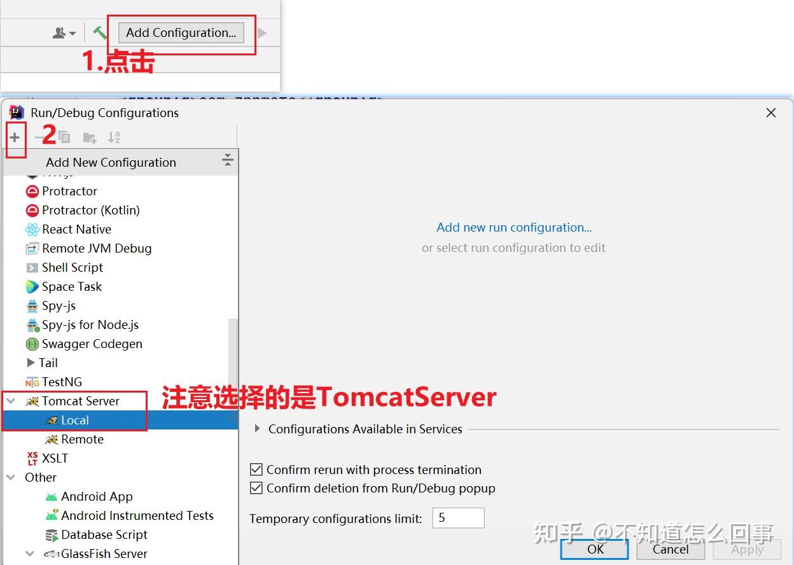
Task: Pick the Swagger Codegen configuration
Action: coord(91,344)
